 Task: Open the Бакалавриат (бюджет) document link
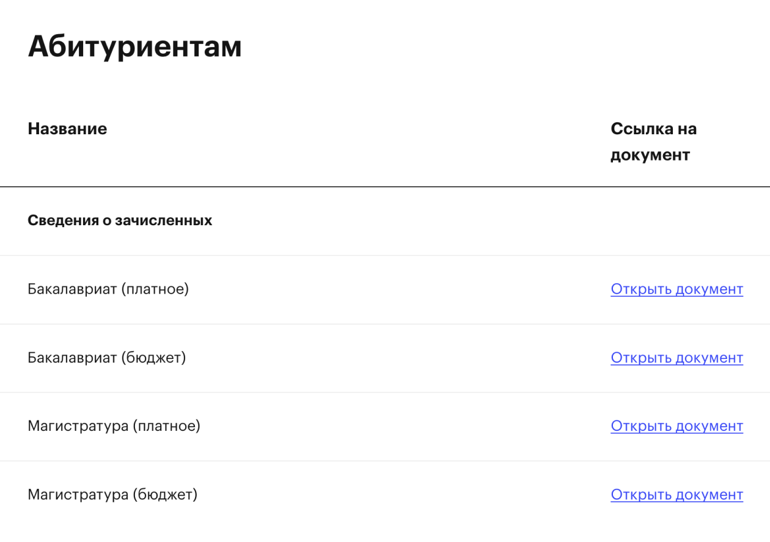pyautogui.click(x=676, y=358)
